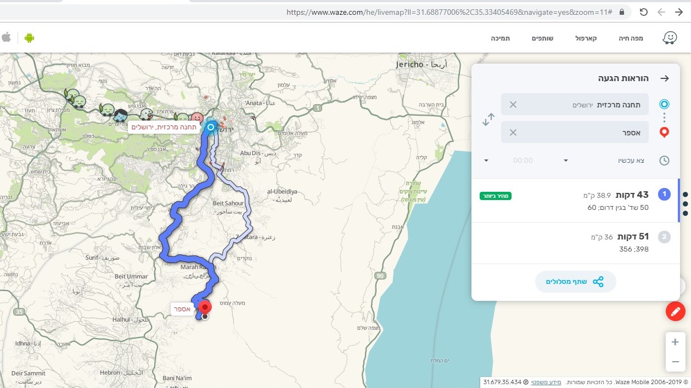This screenshot has width=691, height=388.
Task: Click the route 35 road shield
Action: tap(20, 311)
